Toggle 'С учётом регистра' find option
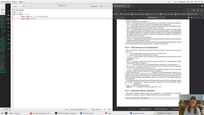The height and width of the screenshot is (115, 204). coord(161,109)
